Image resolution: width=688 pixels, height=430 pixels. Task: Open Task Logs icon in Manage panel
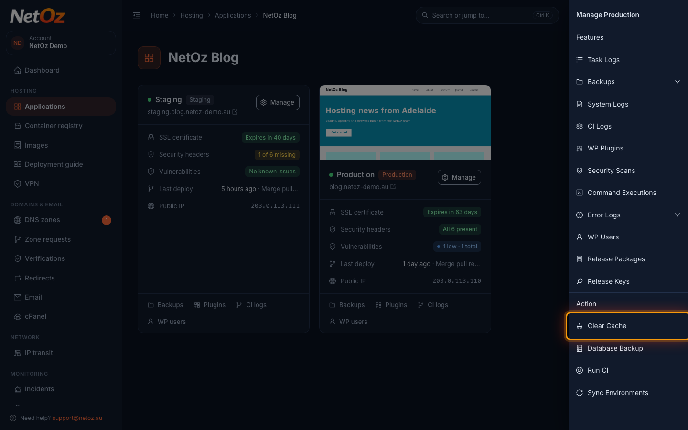pos(580,60)
